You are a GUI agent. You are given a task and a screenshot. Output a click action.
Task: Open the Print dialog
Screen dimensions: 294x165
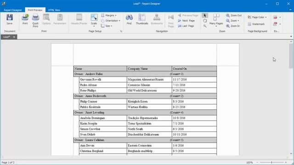[x=25, y=19]
